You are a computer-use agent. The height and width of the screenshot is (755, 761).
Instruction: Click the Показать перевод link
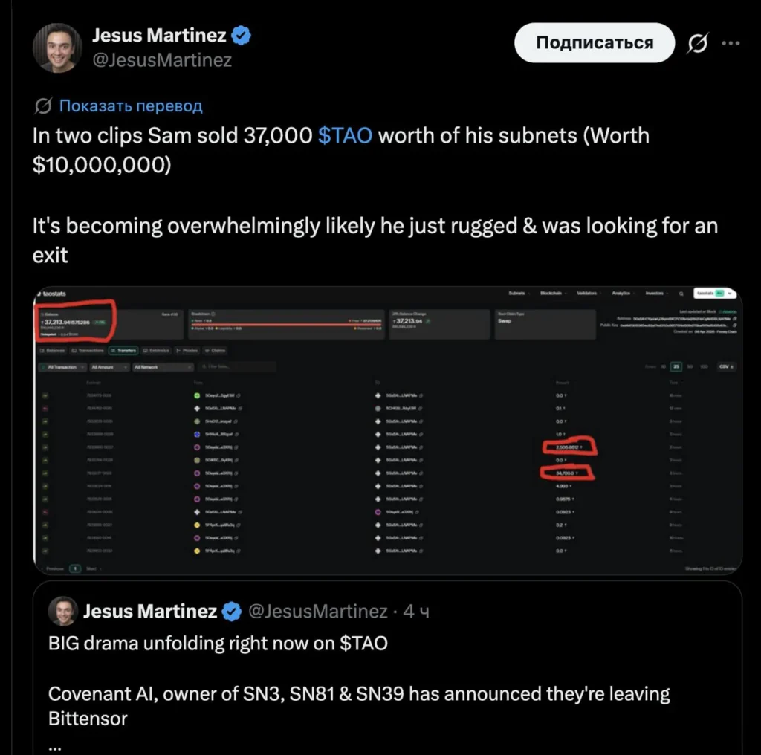coord(130,106)
